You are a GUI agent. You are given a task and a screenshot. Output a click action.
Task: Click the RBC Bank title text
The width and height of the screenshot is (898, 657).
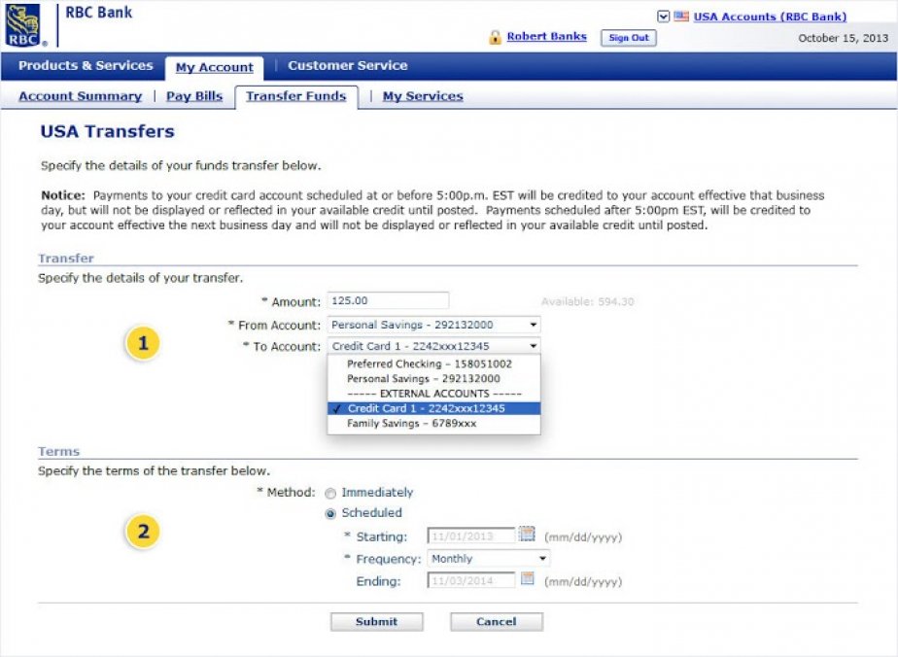click(x=99, y=12)
